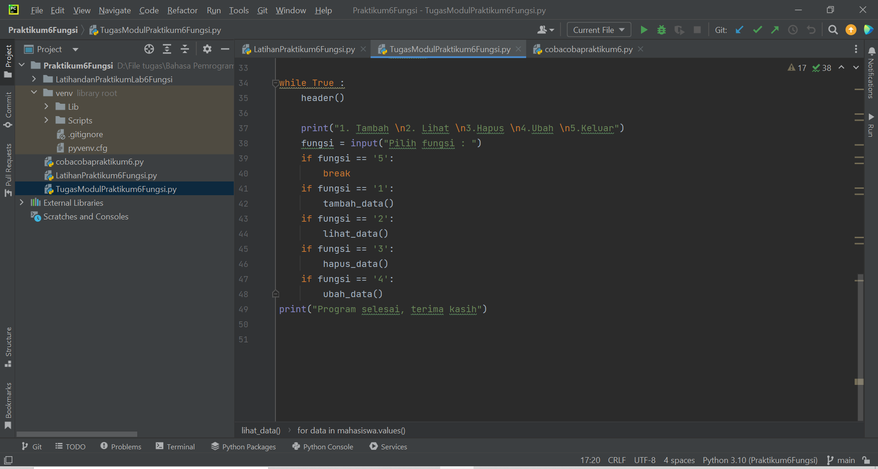
Task: Open the Current File run configuration dropdown
Action: click(x=598, y=29)
